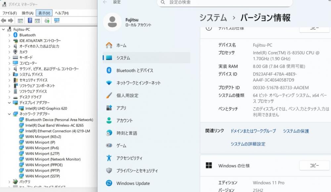Click the Back arrow in Device Manager toolbar
The height and width of the screenshot is (192, 331).
click(x=3, y=21)
